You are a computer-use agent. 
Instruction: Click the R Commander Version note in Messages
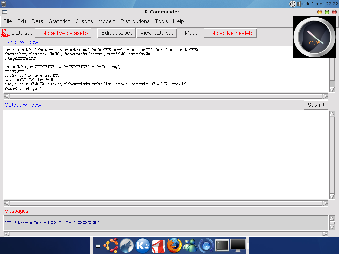point(52,223)
